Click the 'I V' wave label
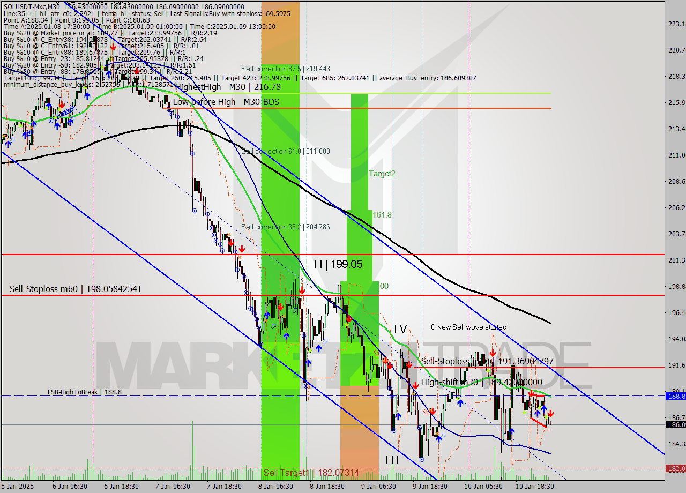Viewport: 686px width, 493px height. point(401,328)
